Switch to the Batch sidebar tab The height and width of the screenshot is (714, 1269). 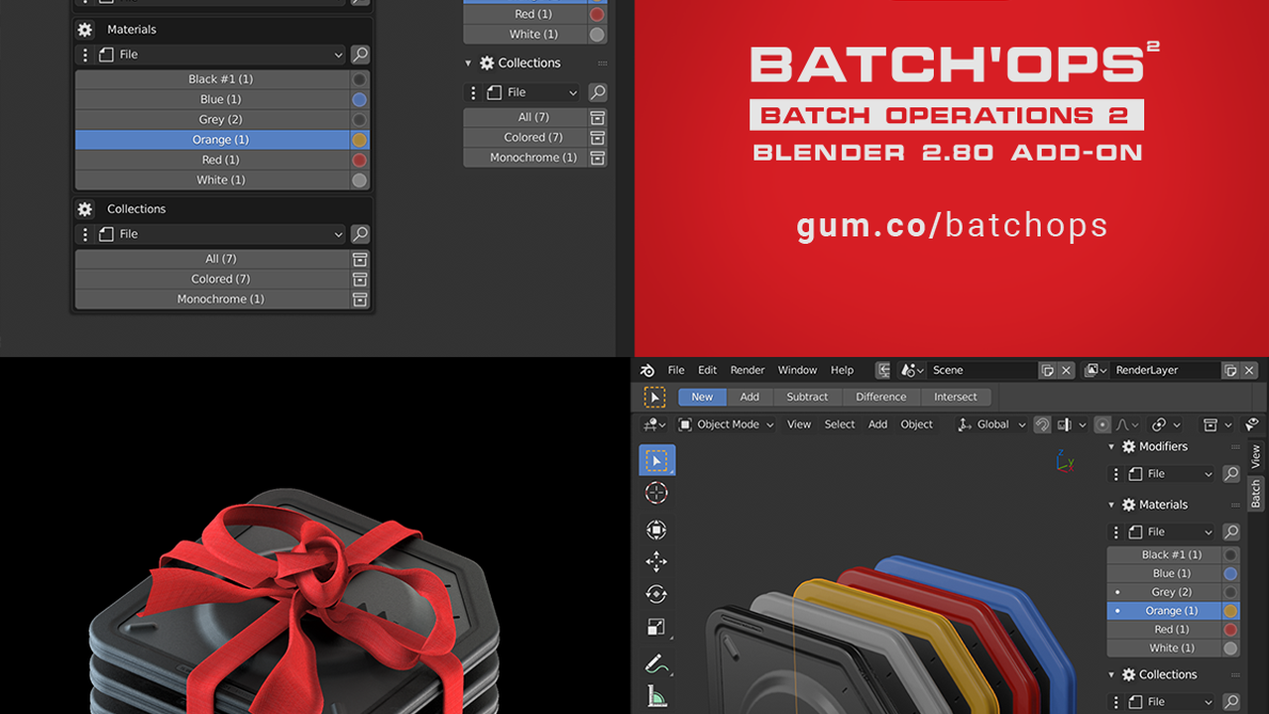pyautogui.click(x=1255, y=494)
